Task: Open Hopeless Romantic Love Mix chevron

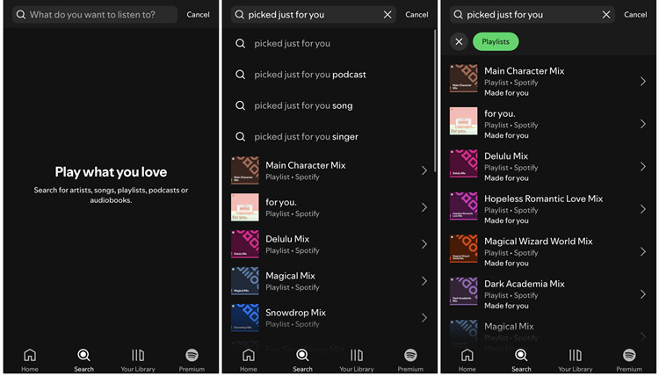Action: (642, 209)
